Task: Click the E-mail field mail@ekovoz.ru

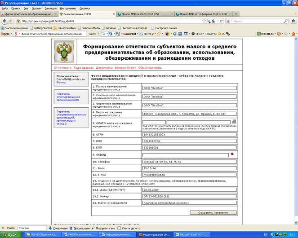Action: pos(189,175)
